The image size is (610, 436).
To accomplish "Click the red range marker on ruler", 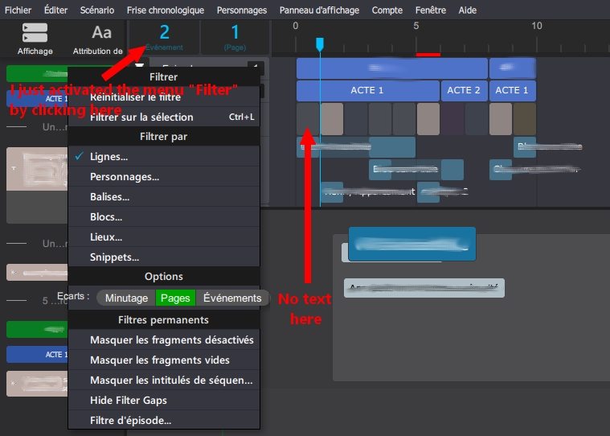I will (428, 55).
